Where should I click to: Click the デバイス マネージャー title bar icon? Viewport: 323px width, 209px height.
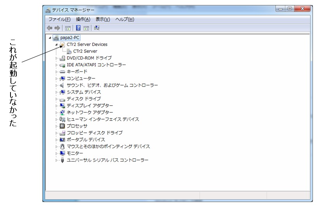pos(48,10)
